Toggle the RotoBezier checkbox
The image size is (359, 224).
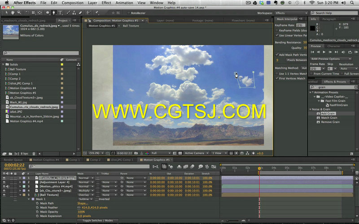[x=128, y=13]
